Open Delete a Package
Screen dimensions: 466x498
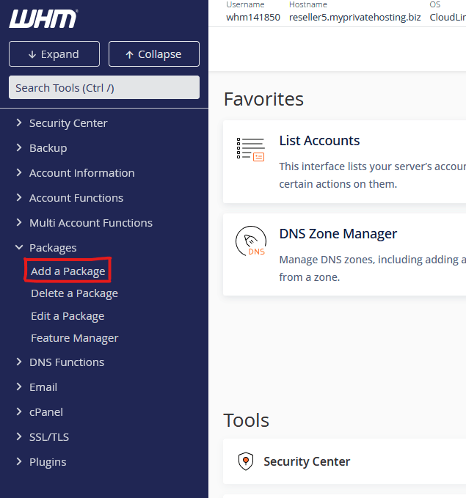click(x=74, y=293)
